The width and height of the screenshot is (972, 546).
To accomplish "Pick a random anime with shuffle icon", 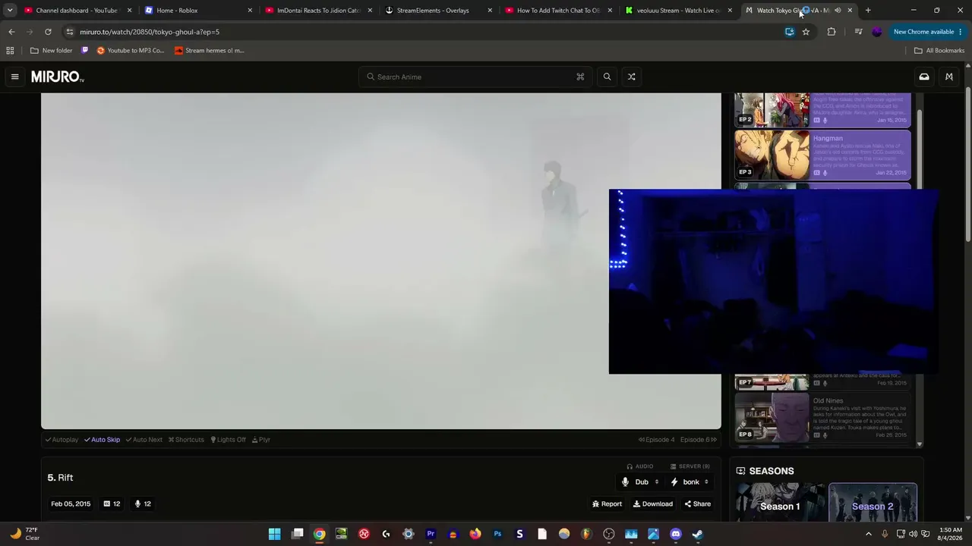I will tap(631, 77).
